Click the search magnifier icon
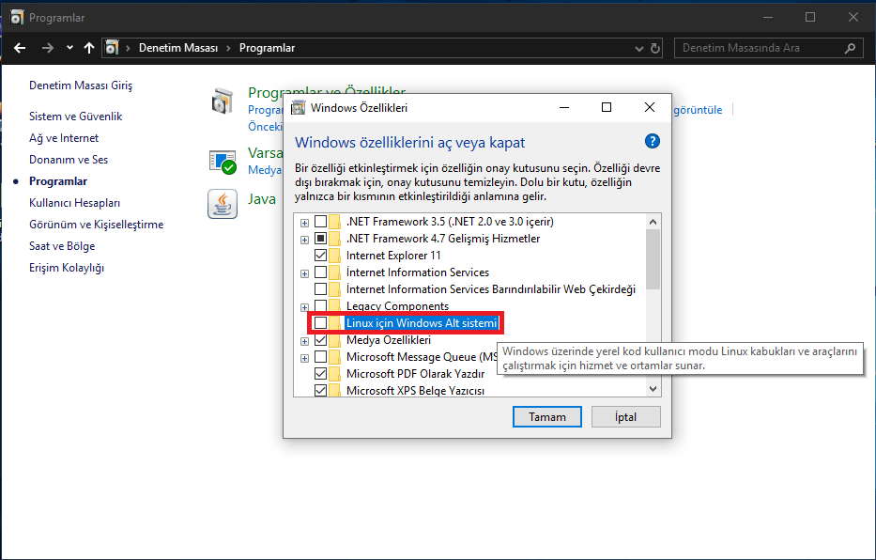Image resolution: width=876 pixels, height=560 pixels. click(x=850, y=48)
